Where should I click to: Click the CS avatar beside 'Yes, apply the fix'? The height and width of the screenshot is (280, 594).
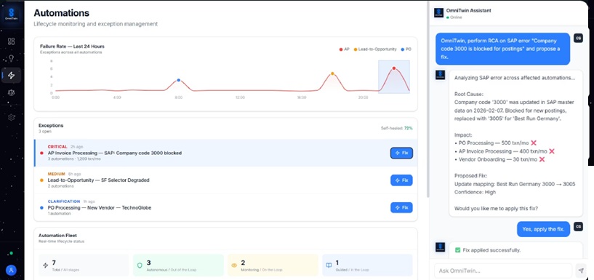point(578,227)
